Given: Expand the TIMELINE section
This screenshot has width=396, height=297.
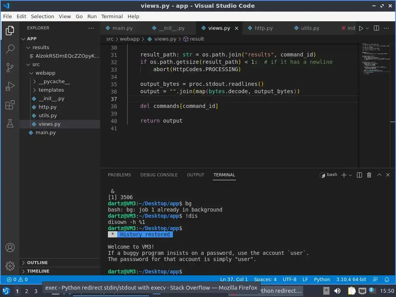Looking at the screenshot, I should (x=60, y=271).
